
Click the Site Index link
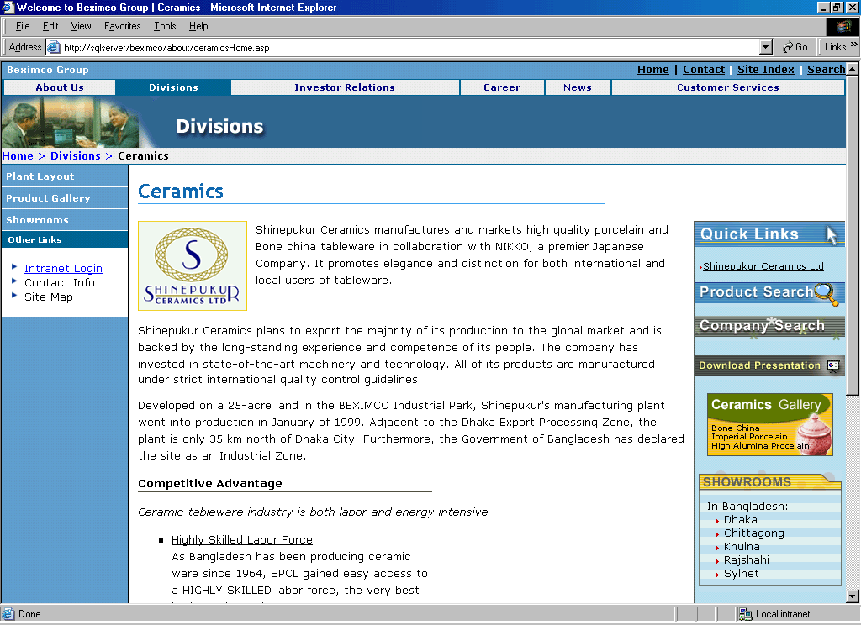765,70
